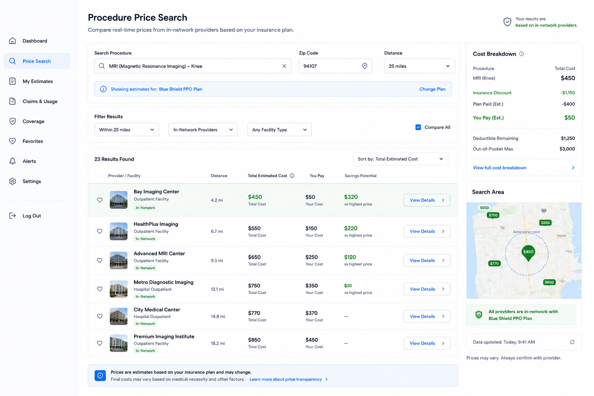Click the $550 map price marker

point(545,223)
